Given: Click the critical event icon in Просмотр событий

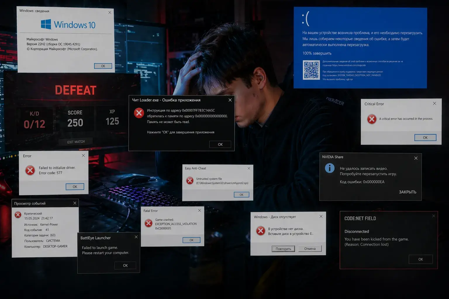Looking at the screenshot, I should pos(18,215).
